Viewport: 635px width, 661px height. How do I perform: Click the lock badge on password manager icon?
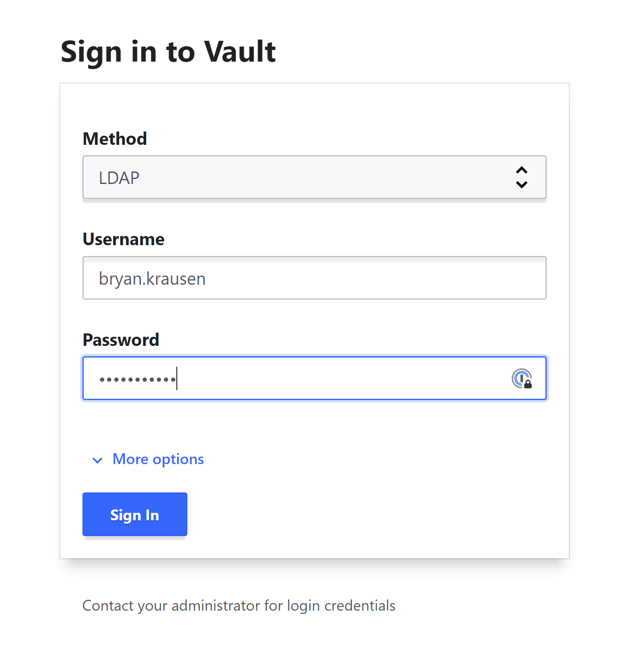528,384
